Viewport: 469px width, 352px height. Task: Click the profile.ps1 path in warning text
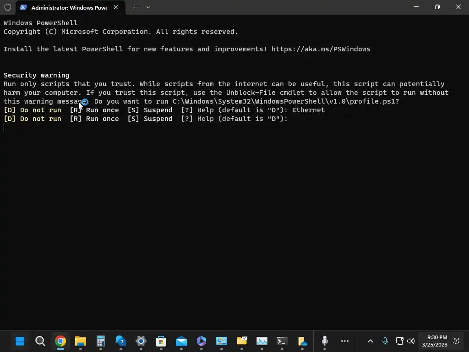[286, 101]
